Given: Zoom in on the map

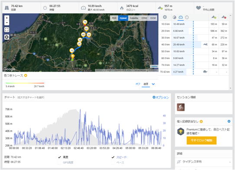Looking at the screenshot, I should [7, 18].
